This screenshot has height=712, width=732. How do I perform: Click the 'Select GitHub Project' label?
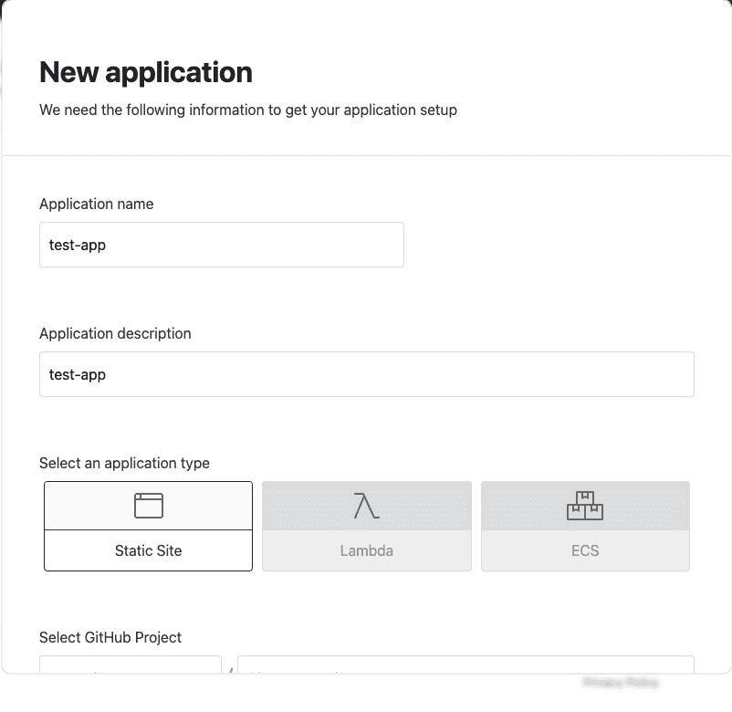coord(110,637)
